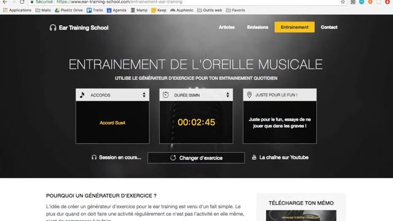This screenshot has width=393, height=221.
Task: Open the Trello bookmark
Action: tap(95, 10)
